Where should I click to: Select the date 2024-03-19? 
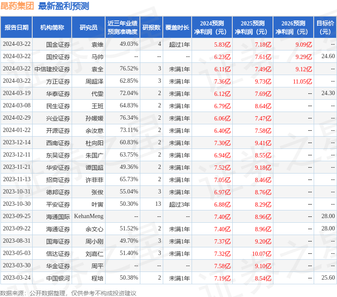tap(17, 93)
